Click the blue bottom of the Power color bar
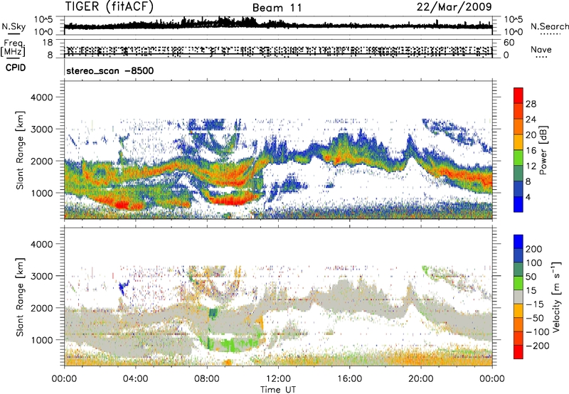Screen dimensions: 569x394 (519, 204)
